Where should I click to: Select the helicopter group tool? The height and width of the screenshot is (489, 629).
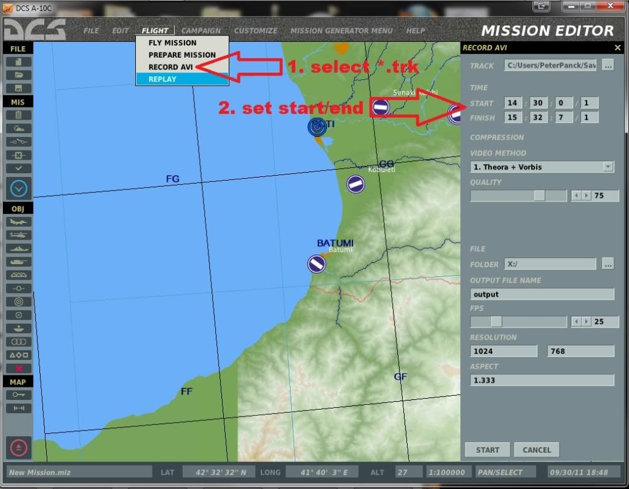18,235
